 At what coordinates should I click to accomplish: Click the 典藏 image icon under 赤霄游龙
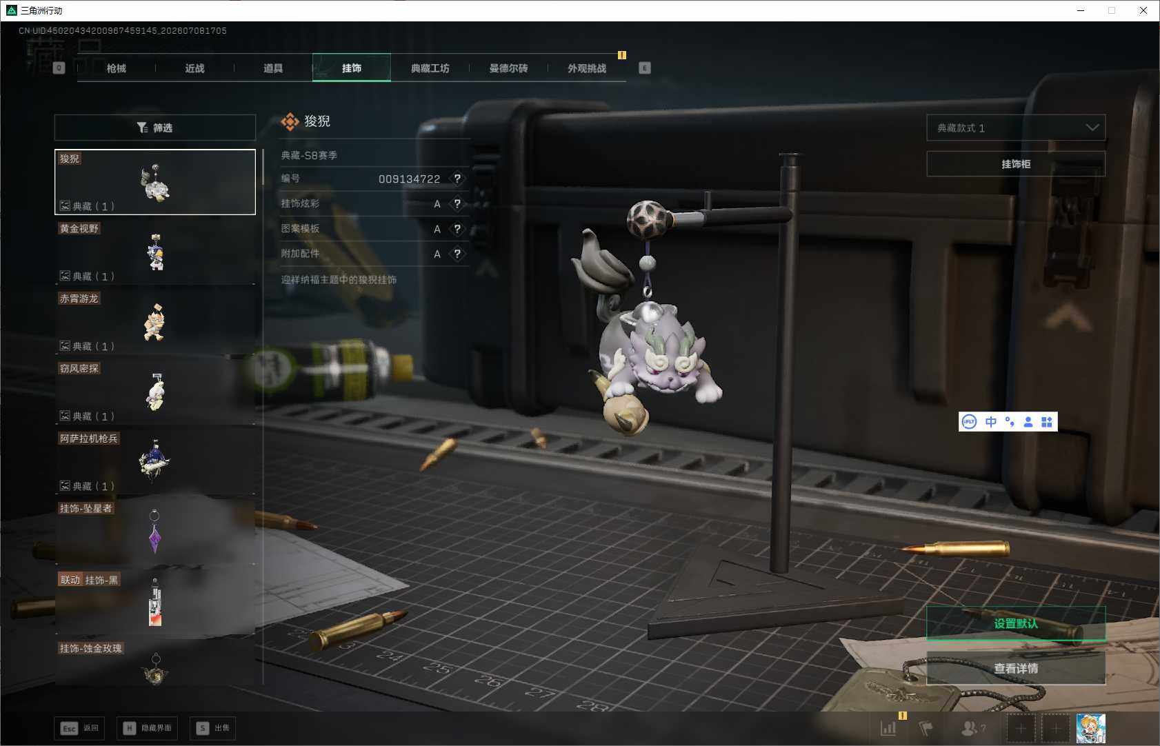coord(65,345)
